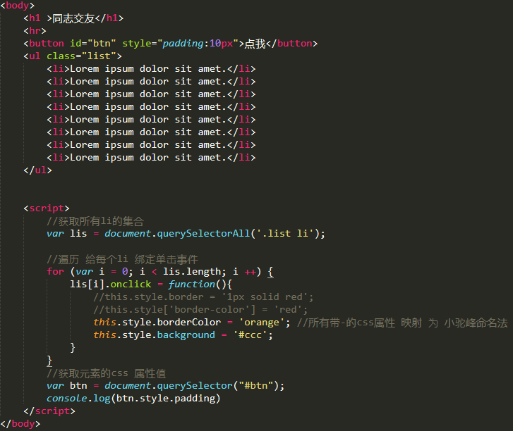
Task: Click the this.style.background line
Action: (x=183, y=335)
